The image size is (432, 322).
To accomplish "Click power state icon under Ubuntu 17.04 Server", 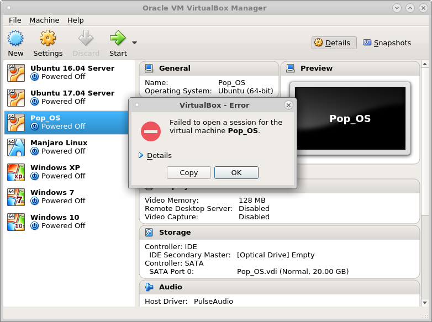I will [x=34, y=102].
